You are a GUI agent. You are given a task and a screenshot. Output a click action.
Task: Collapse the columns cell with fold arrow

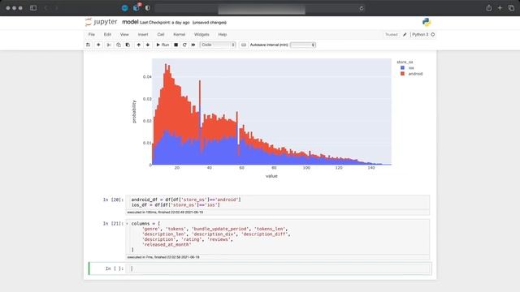tap(127, 224)
